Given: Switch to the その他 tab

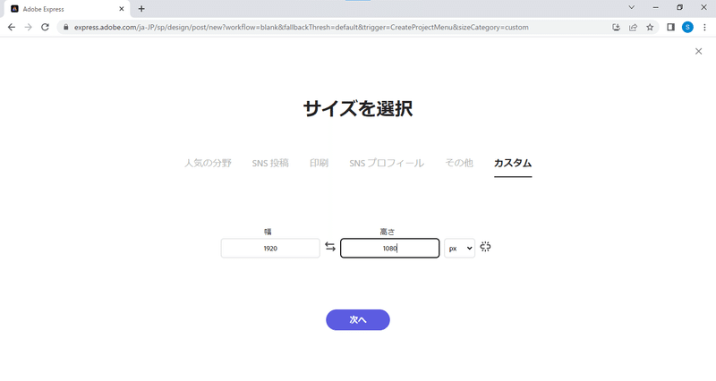Looking at the screenshot, I should click(459, 163).
